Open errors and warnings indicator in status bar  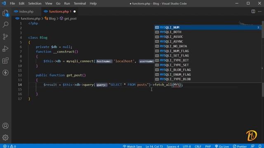(x=9, y=146)
